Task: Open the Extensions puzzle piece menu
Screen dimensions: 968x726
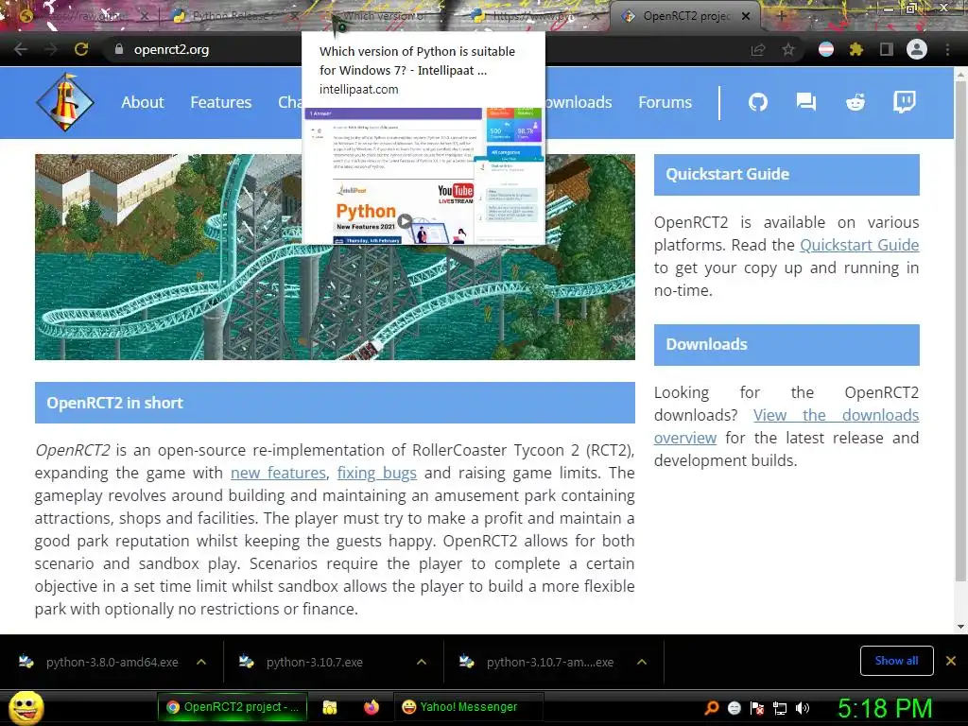Action: point(856,49)
